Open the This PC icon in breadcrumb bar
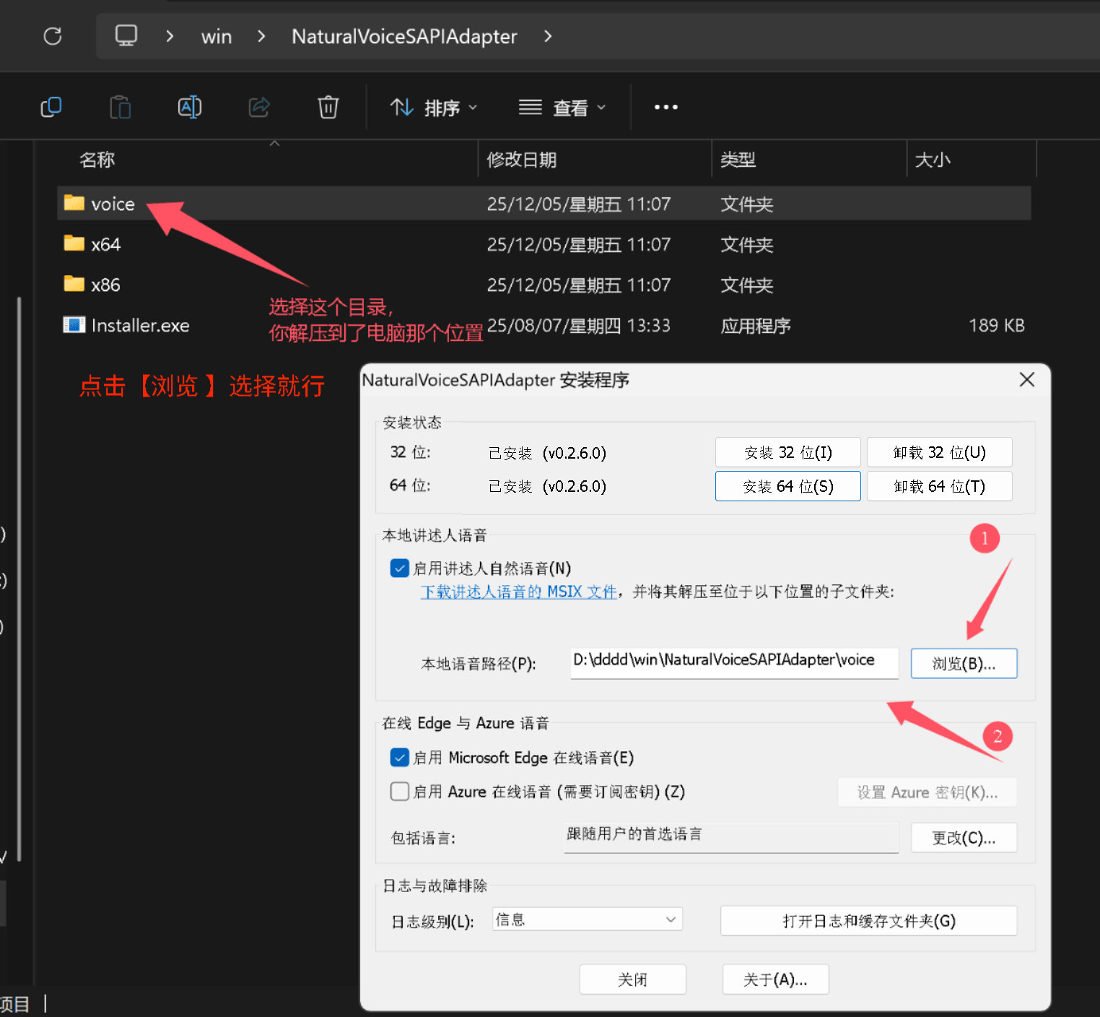 point(126,35)
